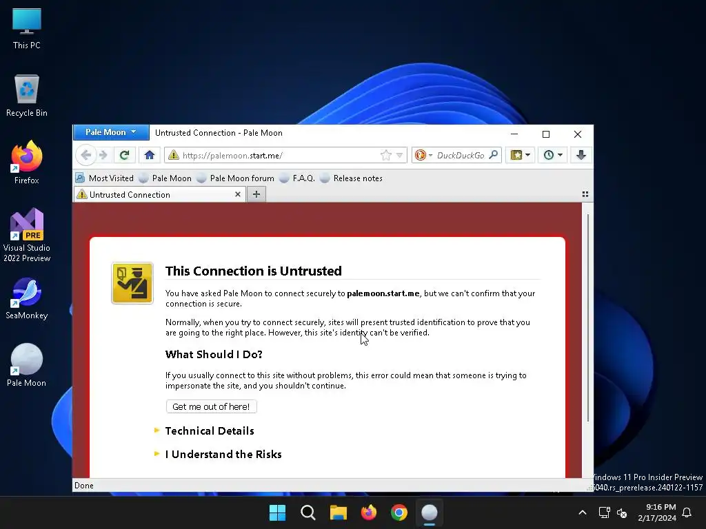Open the Pale Moon application menu
The width and height of the screenshot is (706, 529).
111,132
